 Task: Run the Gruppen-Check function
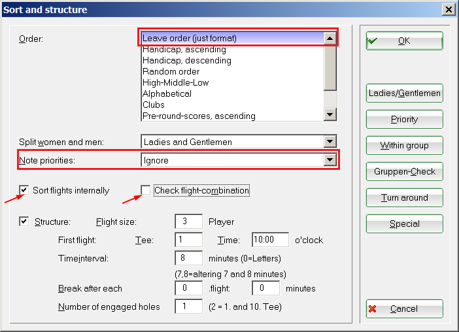tap(404, 171)
